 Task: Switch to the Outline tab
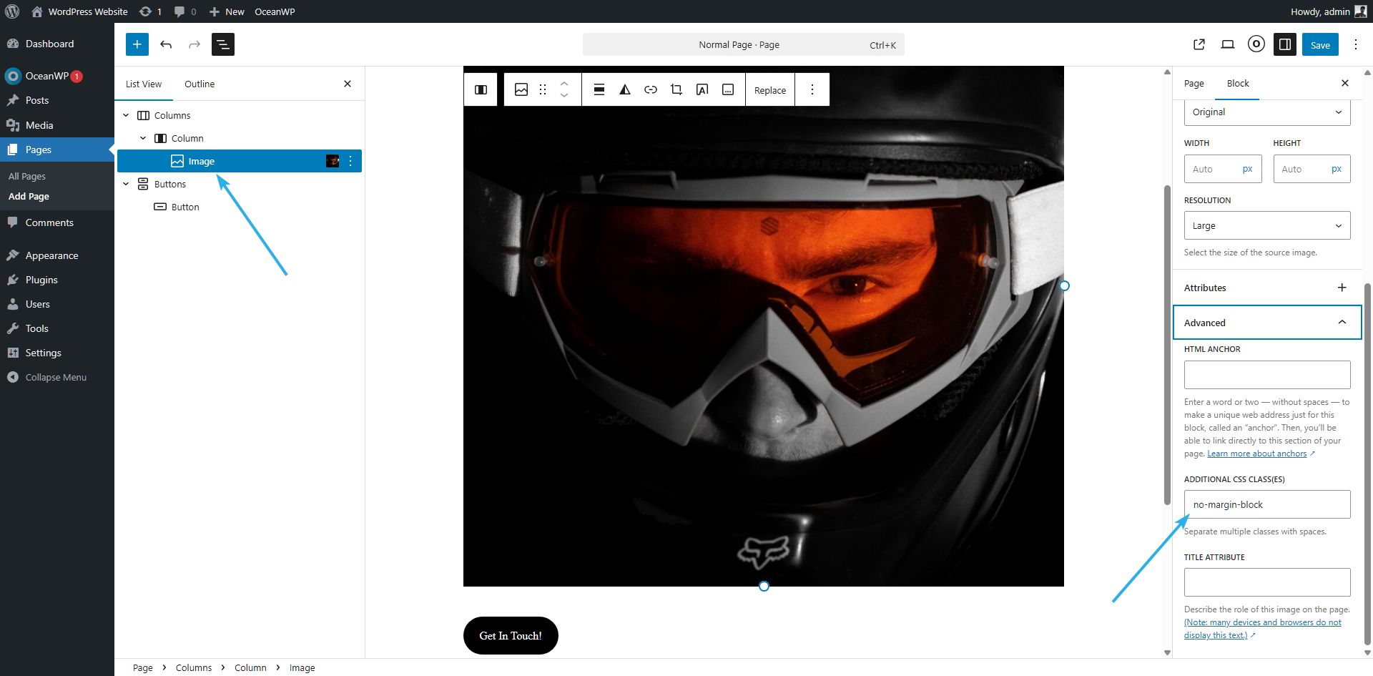200,84
